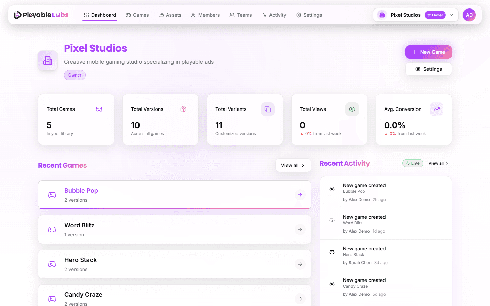
Task: Click the Owner badge under Pixel Studios
Action: 75,75
